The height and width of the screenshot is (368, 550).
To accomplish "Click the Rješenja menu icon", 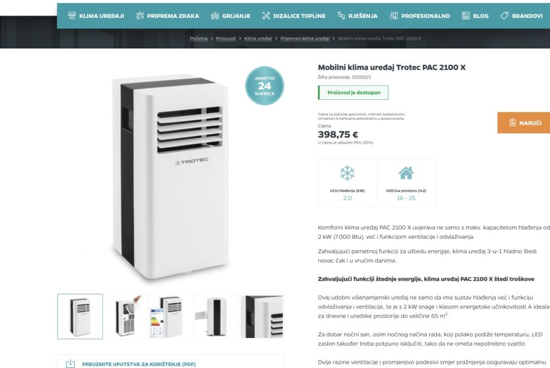I will (x=341, y=16).
